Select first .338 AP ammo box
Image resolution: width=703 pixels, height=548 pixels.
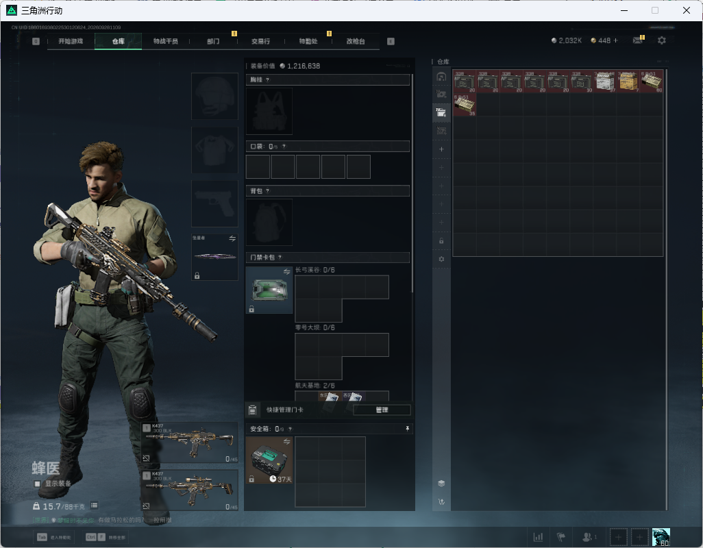tap(464, 81)
